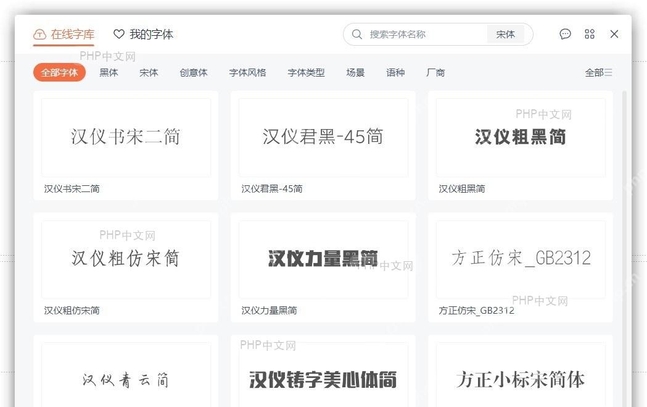The width and height of the screenshot is (647, 407).
Task: Open the 字体风格 filter
Action: point(247,73)
